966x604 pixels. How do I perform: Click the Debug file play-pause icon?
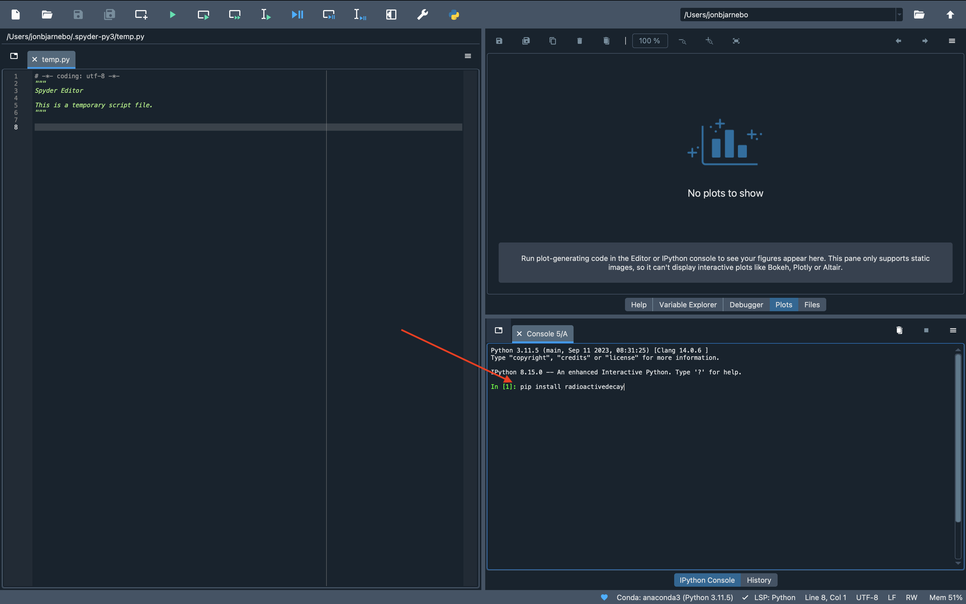(297, 15)
